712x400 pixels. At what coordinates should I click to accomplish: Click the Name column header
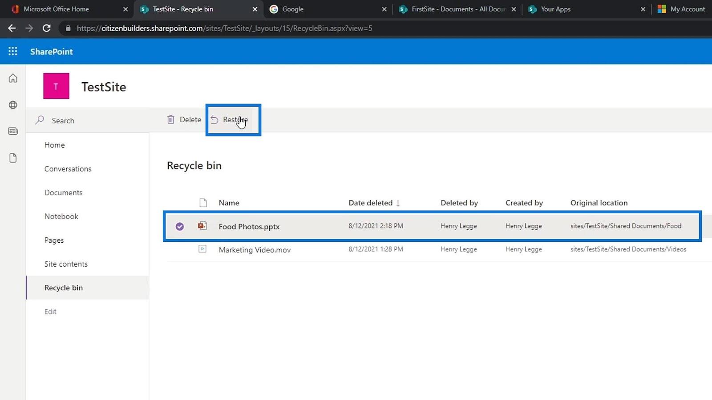229,203
